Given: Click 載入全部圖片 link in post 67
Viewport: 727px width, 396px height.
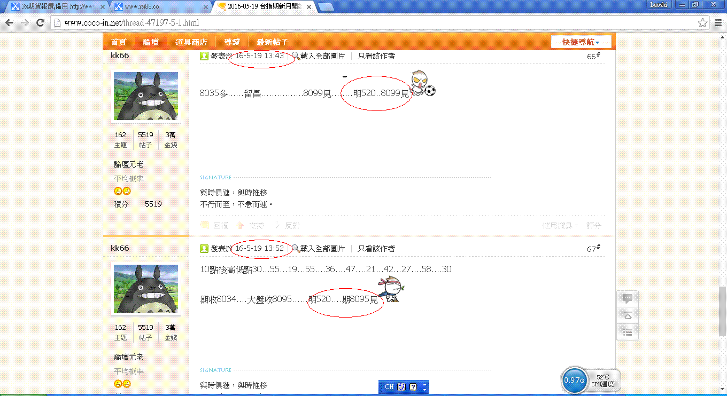Looking at the screenshot, I should [322, 248].
